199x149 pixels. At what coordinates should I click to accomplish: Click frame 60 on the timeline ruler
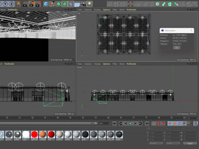(x=108, y=118)
